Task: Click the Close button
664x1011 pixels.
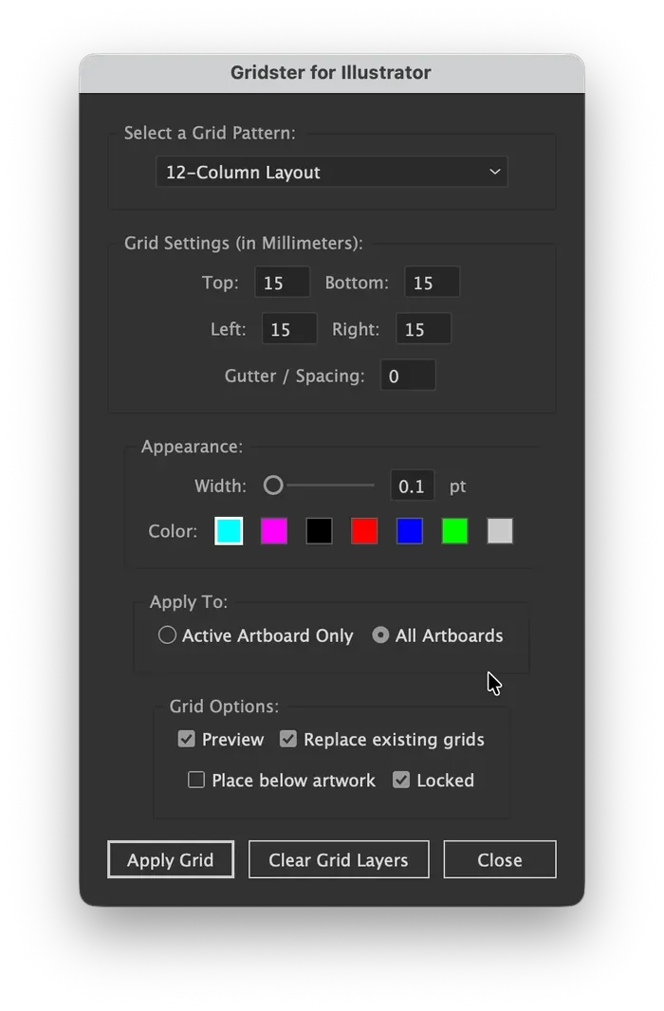Action: click(500, 859)
